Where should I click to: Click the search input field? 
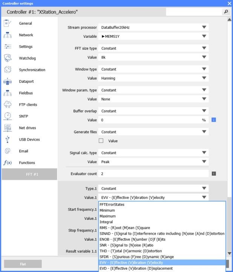click(194, 12)
